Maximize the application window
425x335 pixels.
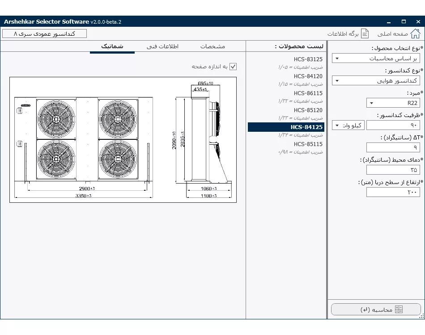(x=404, y=21)
